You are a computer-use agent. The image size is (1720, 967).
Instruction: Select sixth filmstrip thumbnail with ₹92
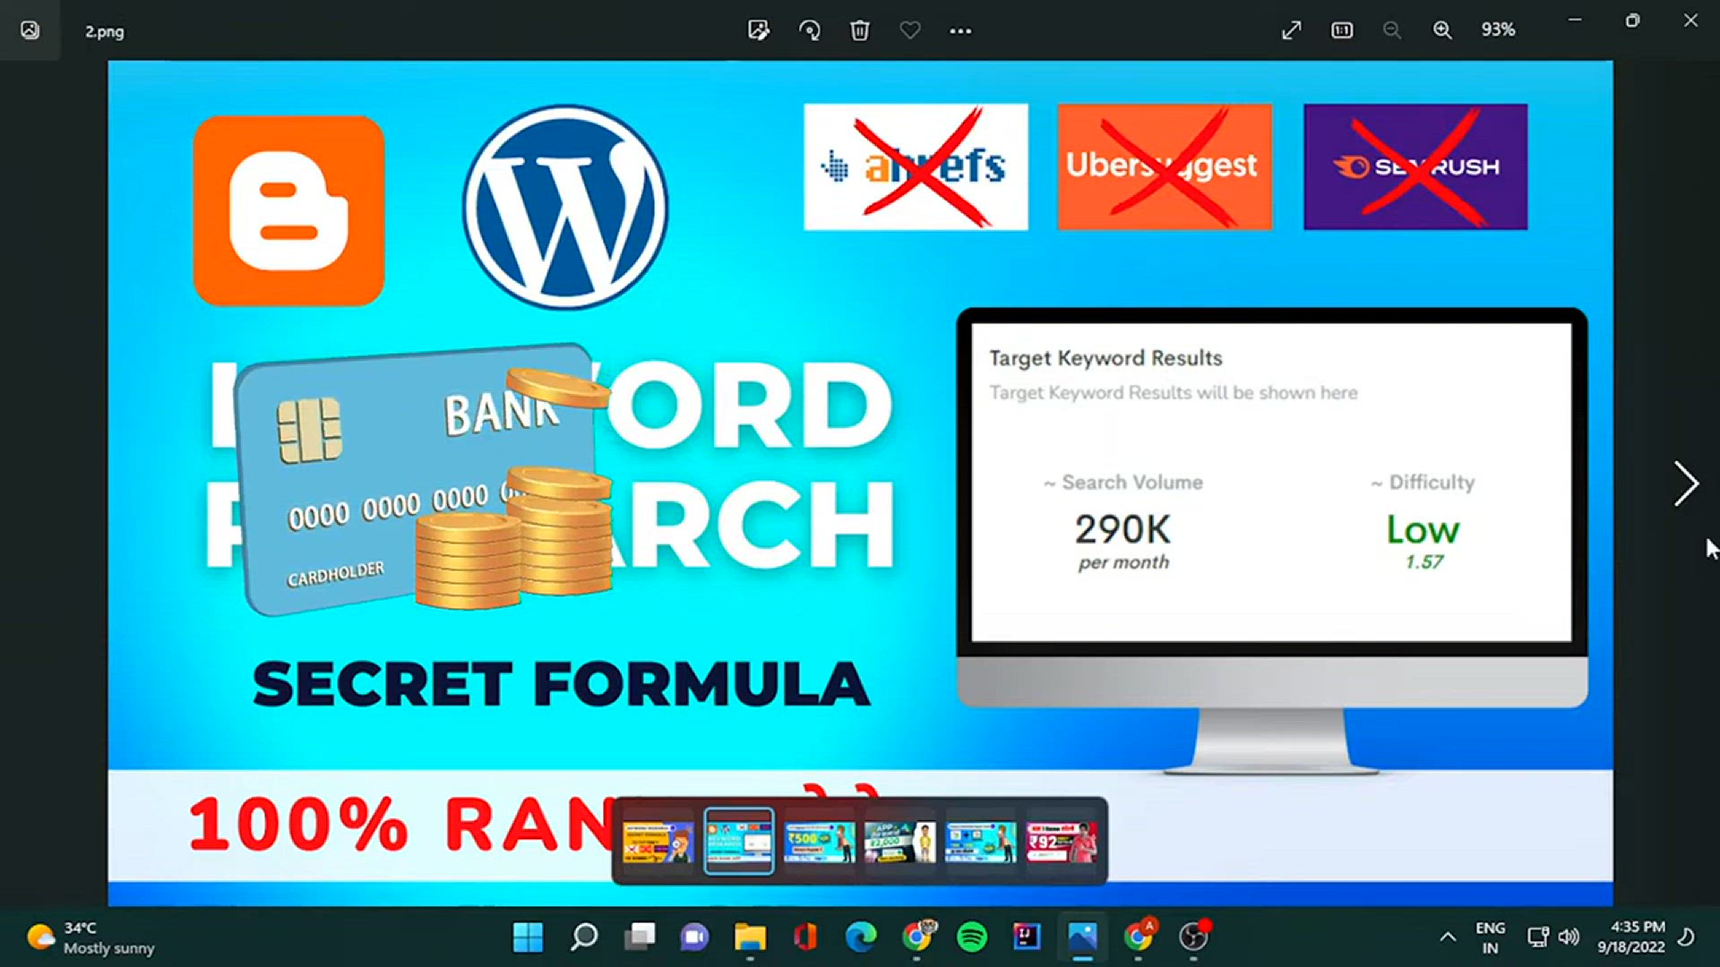(1062, 843)
